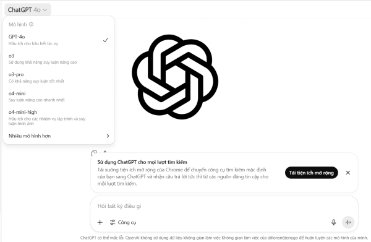Select o4-mini from the model menu

[x=59, y=97]
